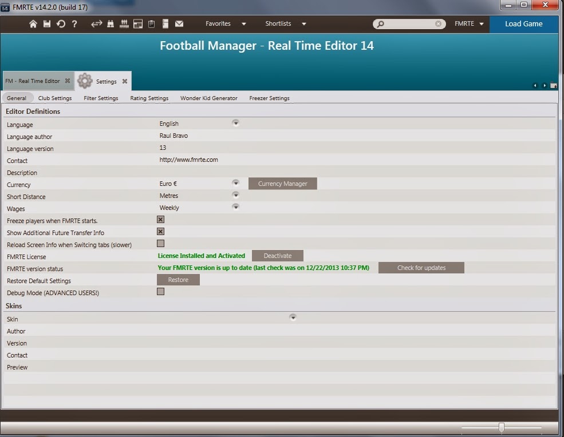Click the team lineup players icon
564x437 pixels.
pos(124,23)
